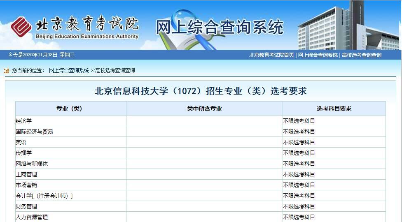
Task: Select the 财务管理 row cell
Action: tap(71, 206)
